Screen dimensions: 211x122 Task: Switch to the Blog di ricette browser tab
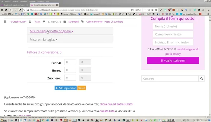pyautogui.click(x=14, y=6)
